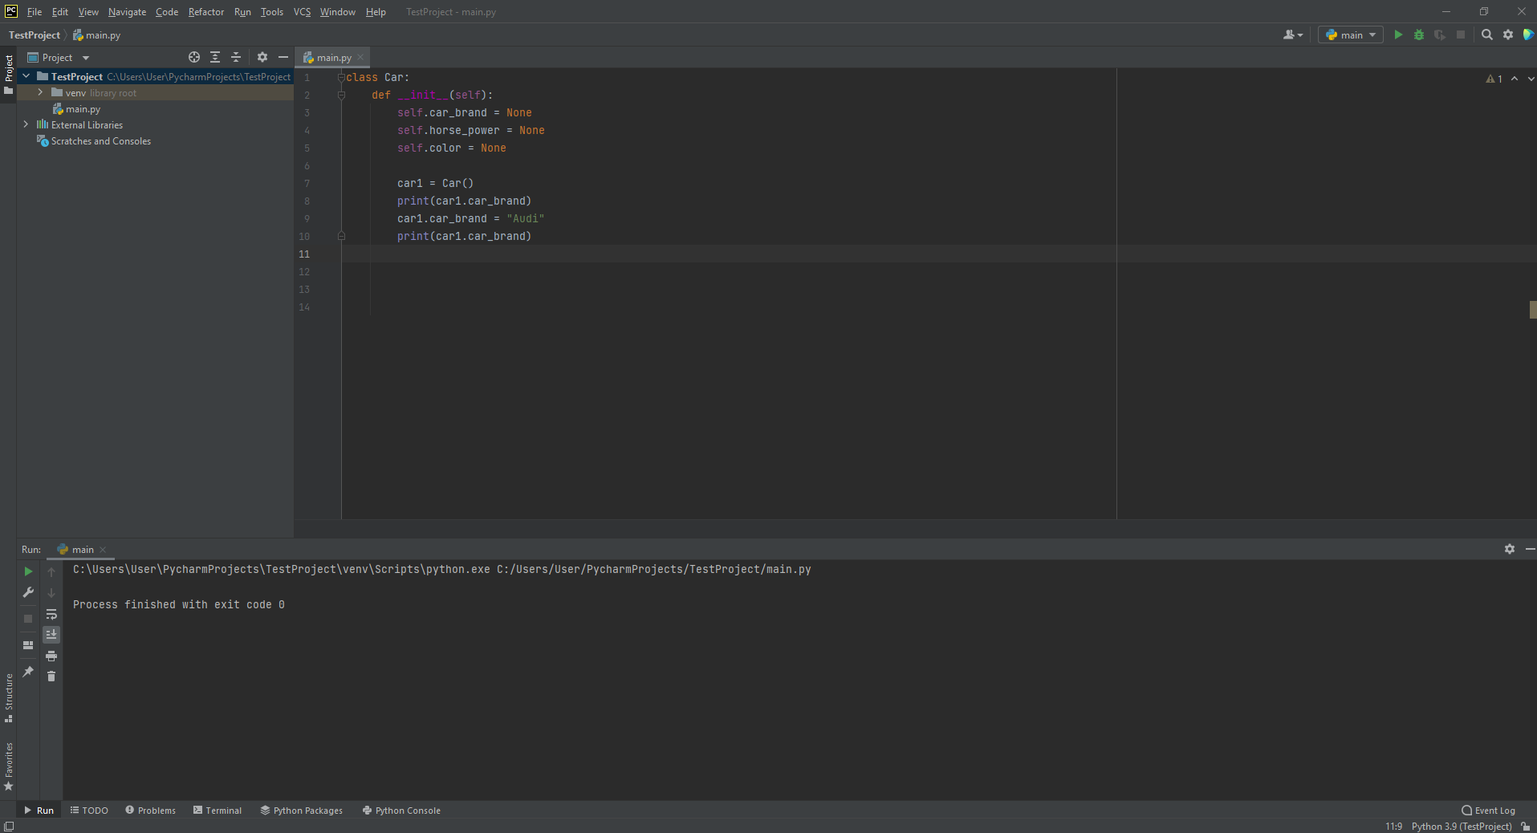1537x833 pixels.
Task: Restore layout icon in Run panel
Action: (x=28, y=645)
